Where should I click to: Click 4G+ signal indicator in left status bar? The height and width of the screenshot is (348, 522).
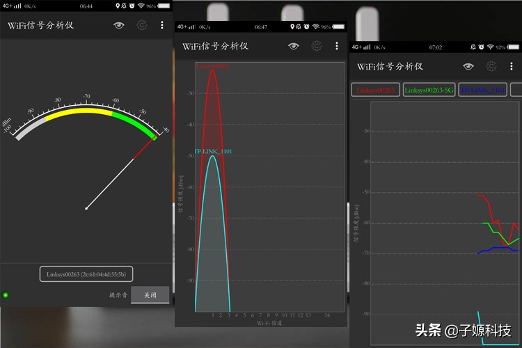tap(12, 6)
